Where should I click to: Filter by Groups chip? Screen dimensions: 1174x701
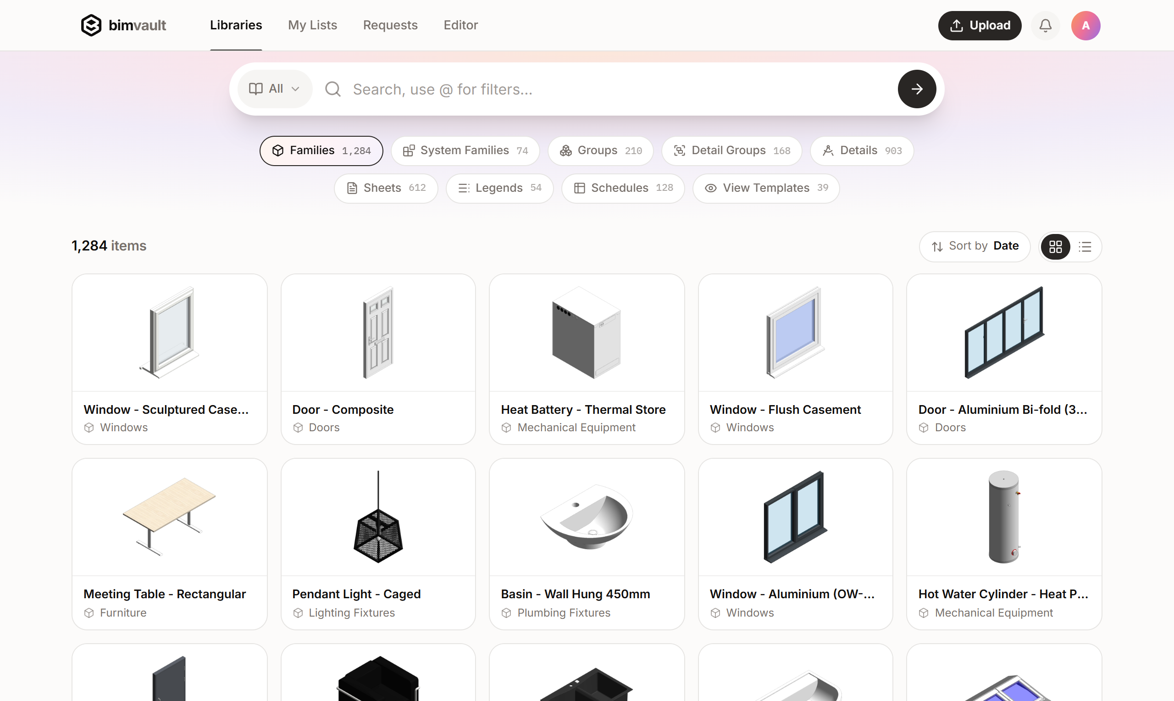[600, 150]
